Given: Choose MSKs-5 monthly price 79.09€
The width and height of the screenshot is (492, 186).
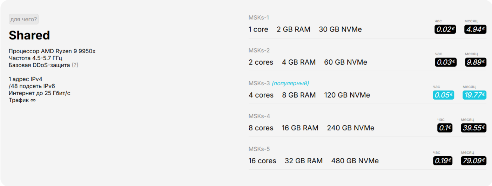Looking at the screenshot, I should (x=474, y=160).
